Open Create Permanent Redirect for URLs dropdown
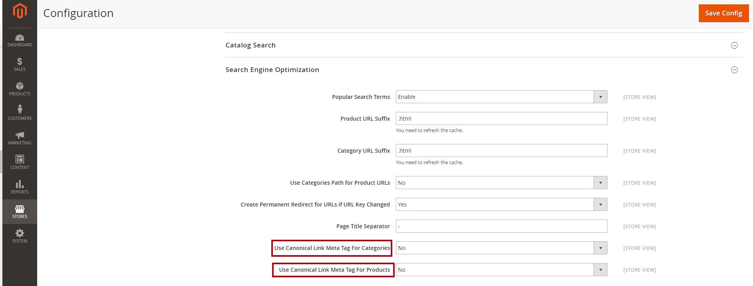Viewport: 753px width, 286px height. click(501, 205)
